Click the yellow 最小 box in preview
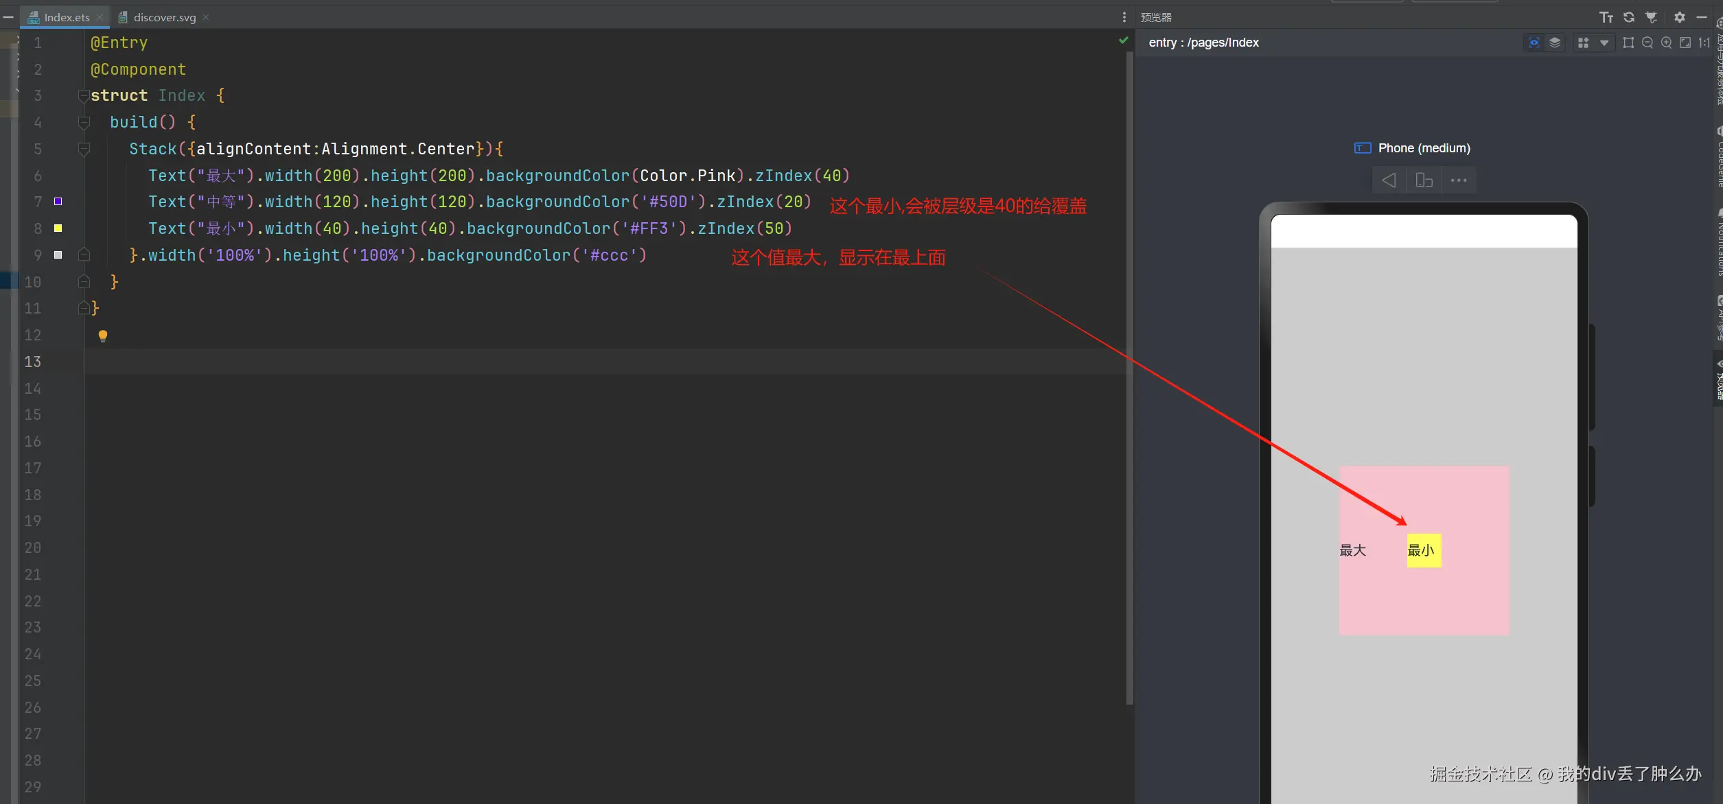The image size is (1723, 804). point(1424,550)
